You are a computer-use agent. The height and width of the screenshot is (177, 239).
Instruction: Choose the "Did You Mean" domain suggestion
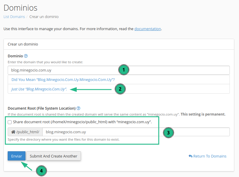(x=63, y=80)
